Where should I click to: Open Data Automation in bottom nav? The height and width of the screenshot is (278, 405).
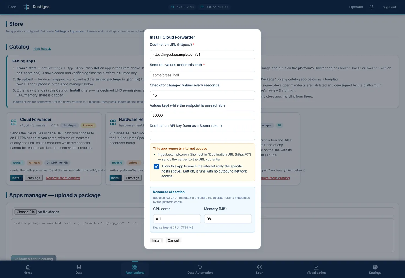pyautogui.click(x=200, y=269)
